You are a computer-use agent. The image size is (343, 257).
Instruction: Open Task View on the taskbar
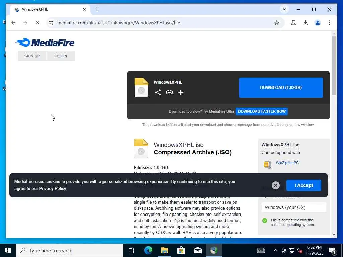pos(131,250)
